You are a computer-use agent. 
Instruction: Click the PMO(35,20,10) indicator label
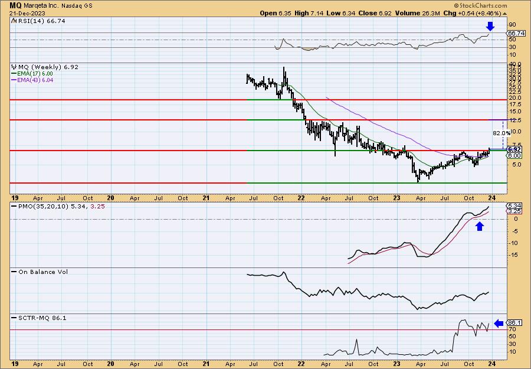44,206
